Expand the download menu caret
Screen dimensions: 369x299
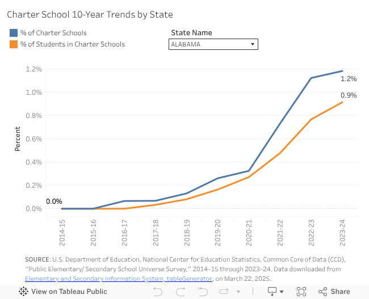(x=282, y=292)
